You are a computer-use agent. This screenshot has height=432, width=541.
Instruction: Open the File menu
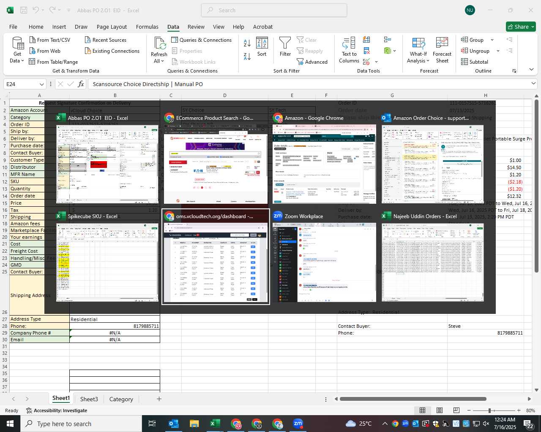tap(13, 27)
